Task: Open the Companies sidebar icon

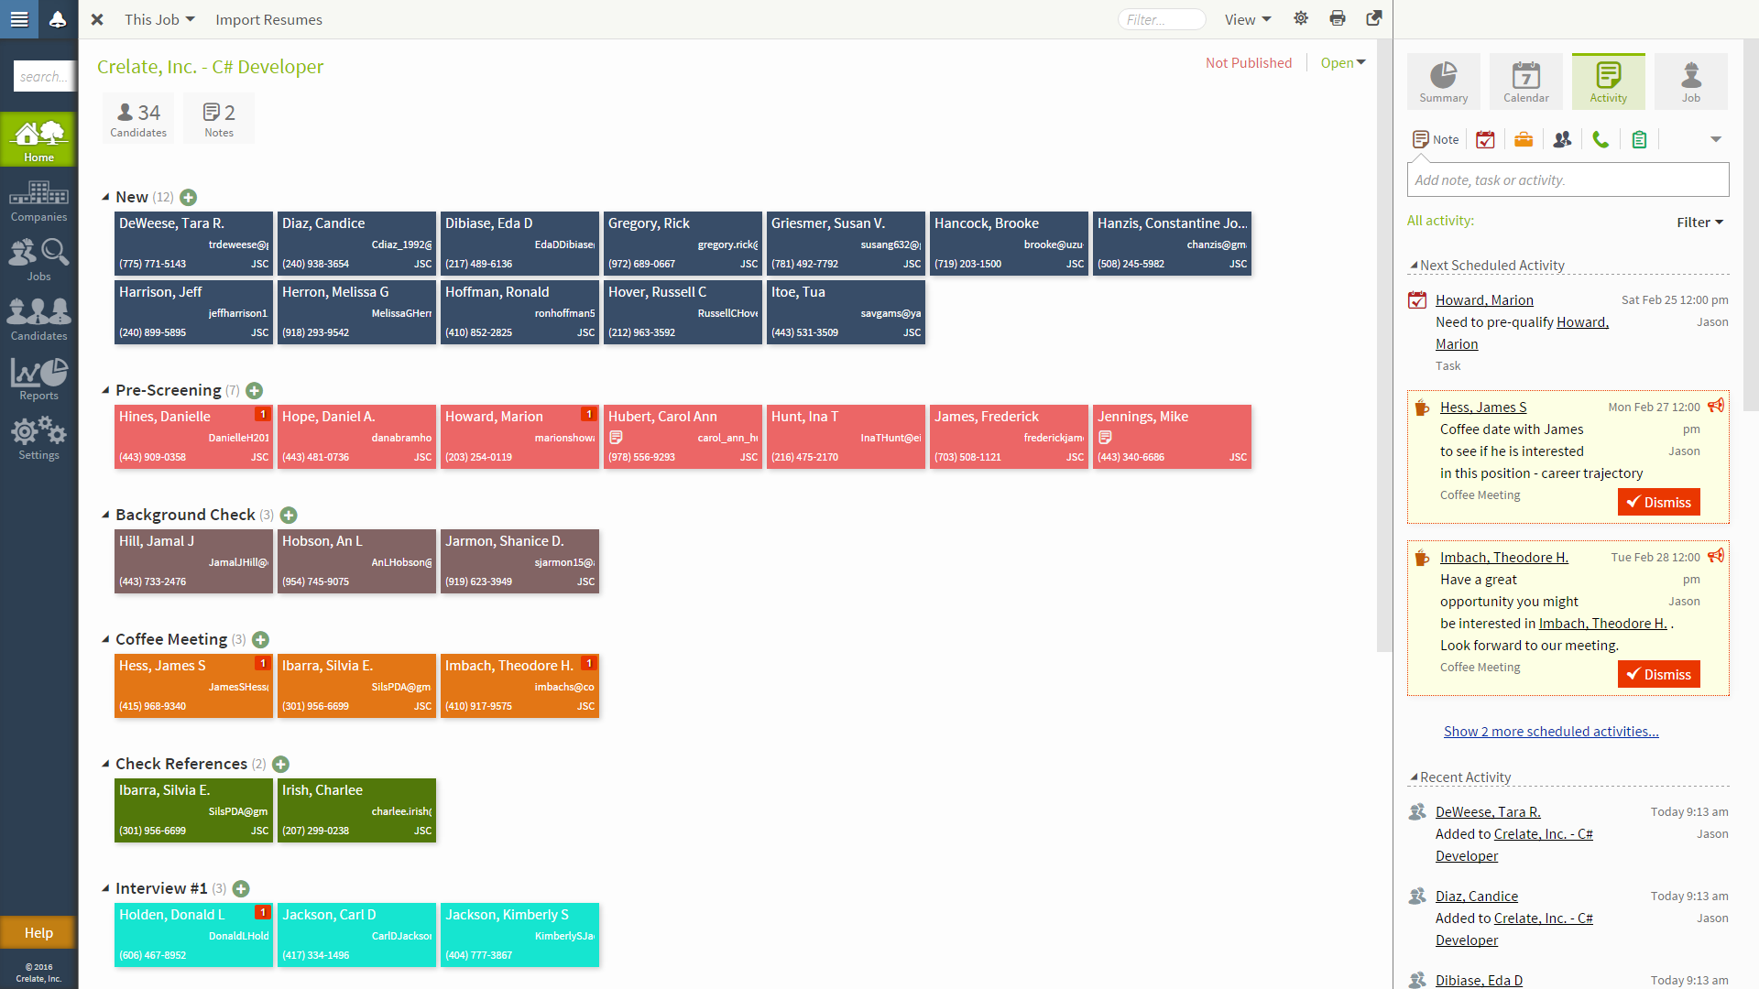Action: pos(38,201)
